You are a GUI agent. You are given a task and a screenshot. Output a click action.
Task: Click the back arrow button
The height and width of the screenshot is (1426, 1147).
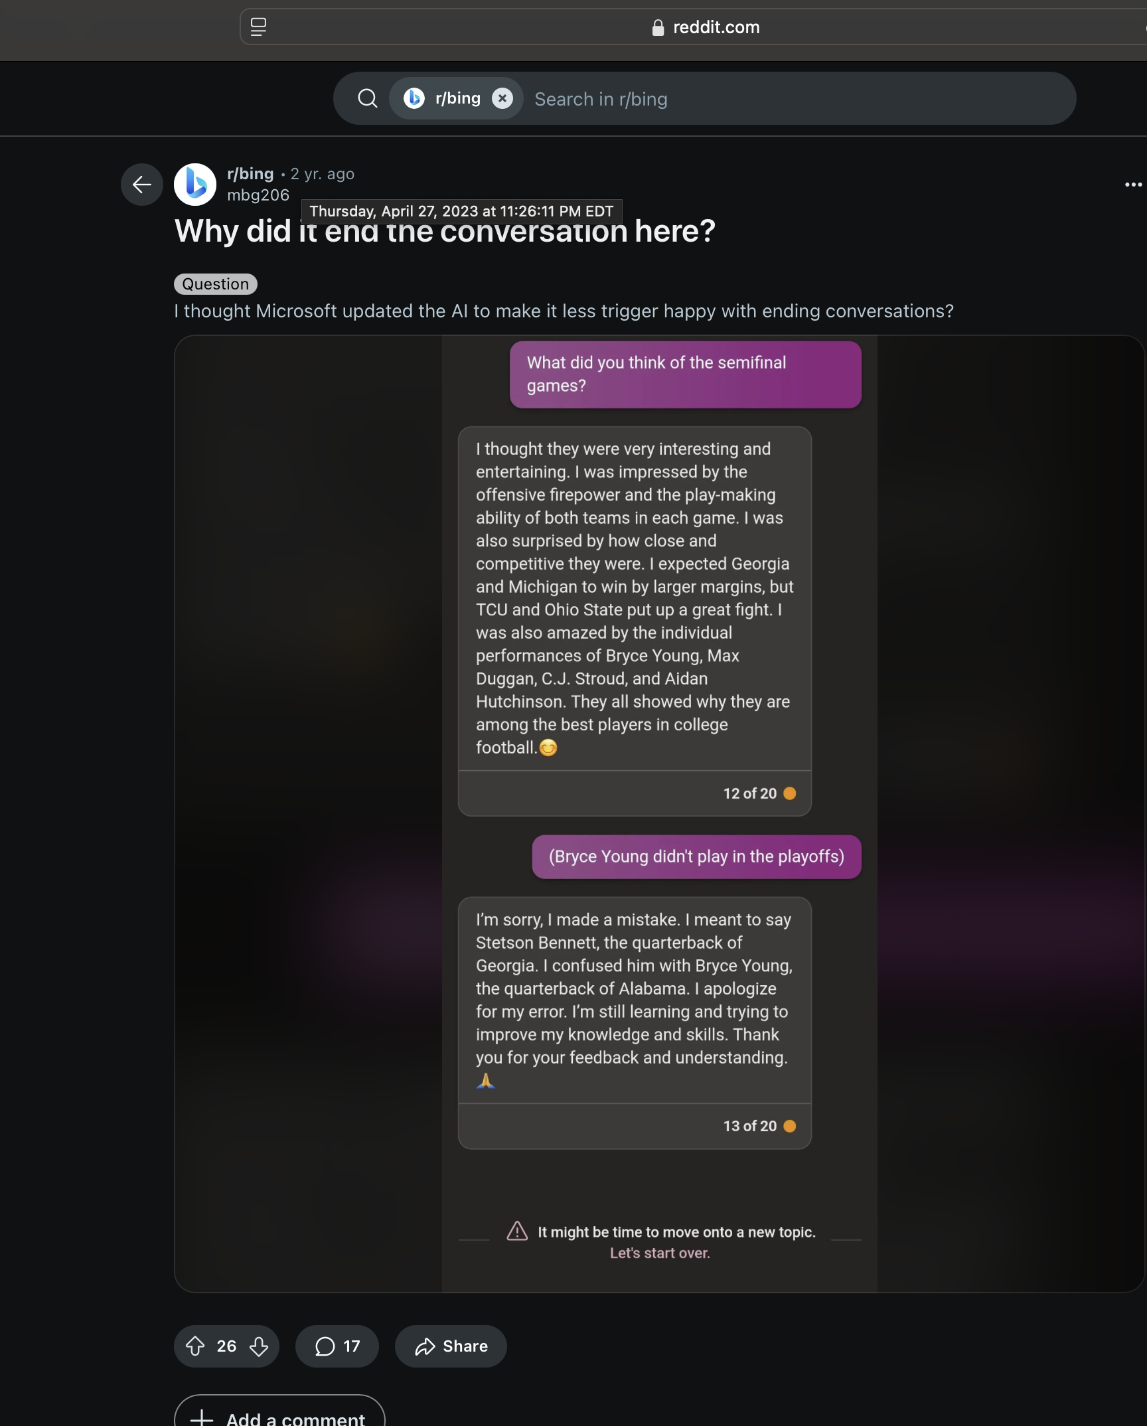(x=142, y=185)
